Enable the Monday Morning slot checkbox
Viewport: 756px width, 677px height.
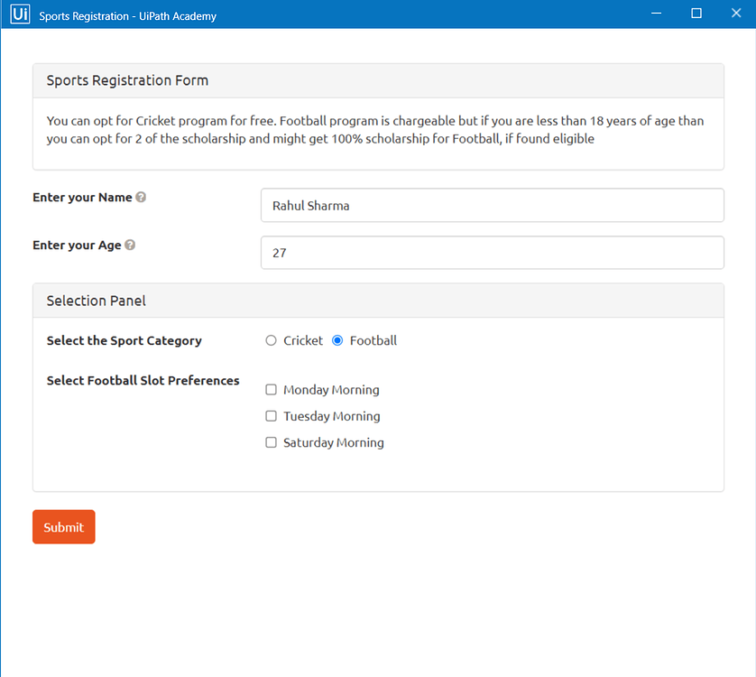271,389
